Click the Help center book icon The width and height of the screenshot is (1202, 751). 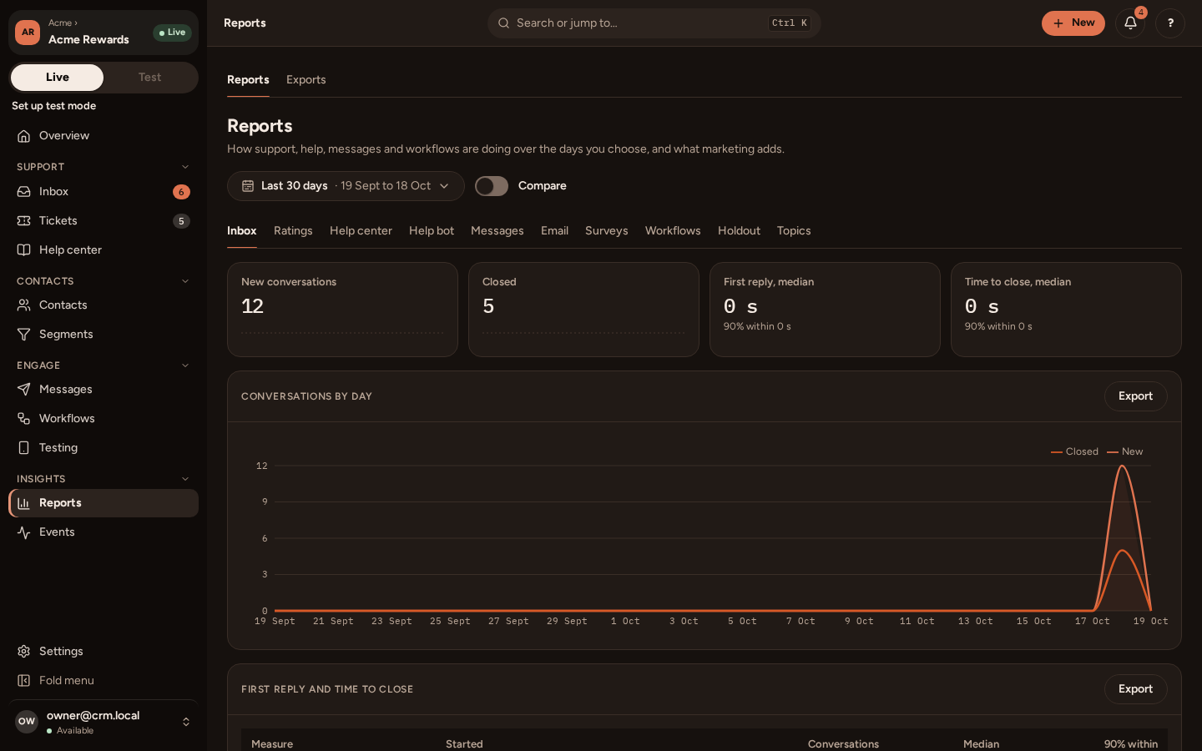24,250
